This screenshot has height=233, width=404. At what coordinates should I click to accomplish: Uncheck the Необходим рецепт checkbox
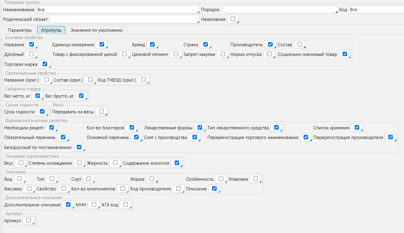(51, 128)
